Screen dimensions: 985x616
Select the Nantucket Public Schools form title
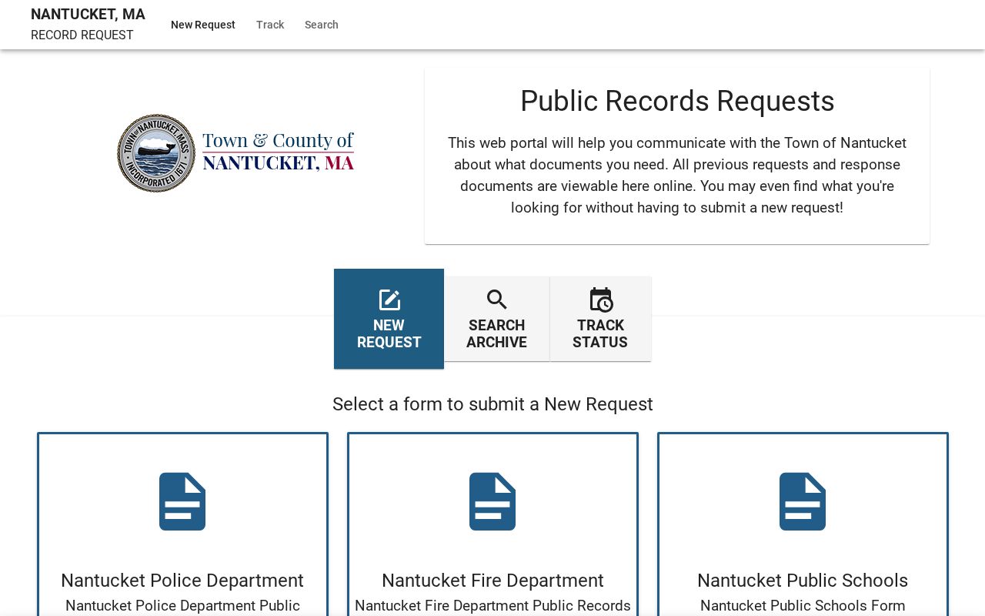tap(803, 581)
